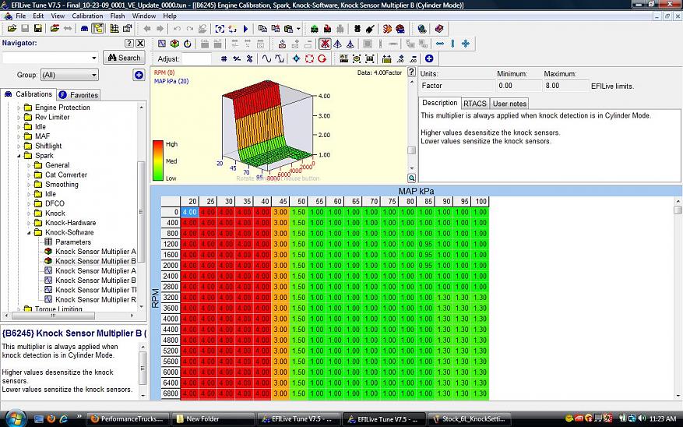Click the blue play arrow toolbar icon
Screen dimensions: 683x427
(x=246, y=29)
